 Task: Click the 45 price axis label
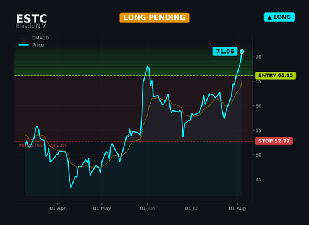click(x=258, y=179)
